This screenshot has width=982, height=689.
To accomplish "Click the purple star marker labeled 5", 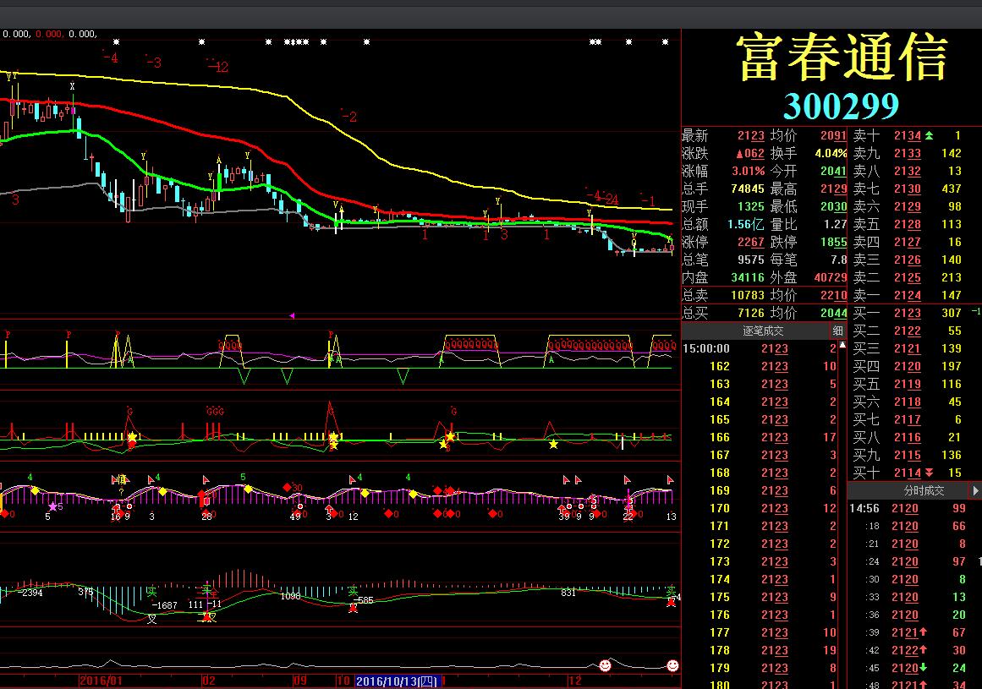I will (x=52, y=507).
